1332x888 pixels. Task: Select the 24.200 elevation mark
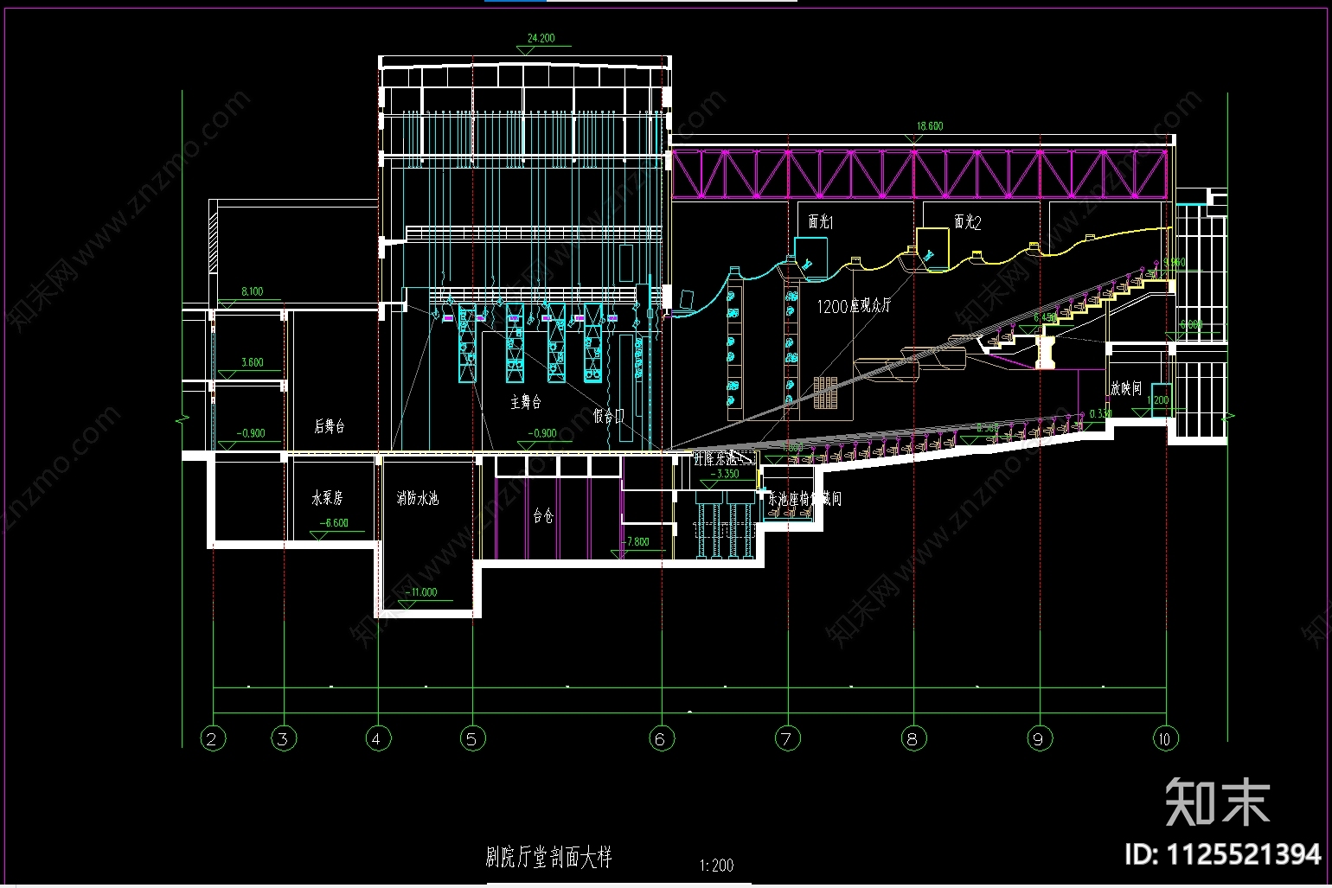click(x=541, y=39)
